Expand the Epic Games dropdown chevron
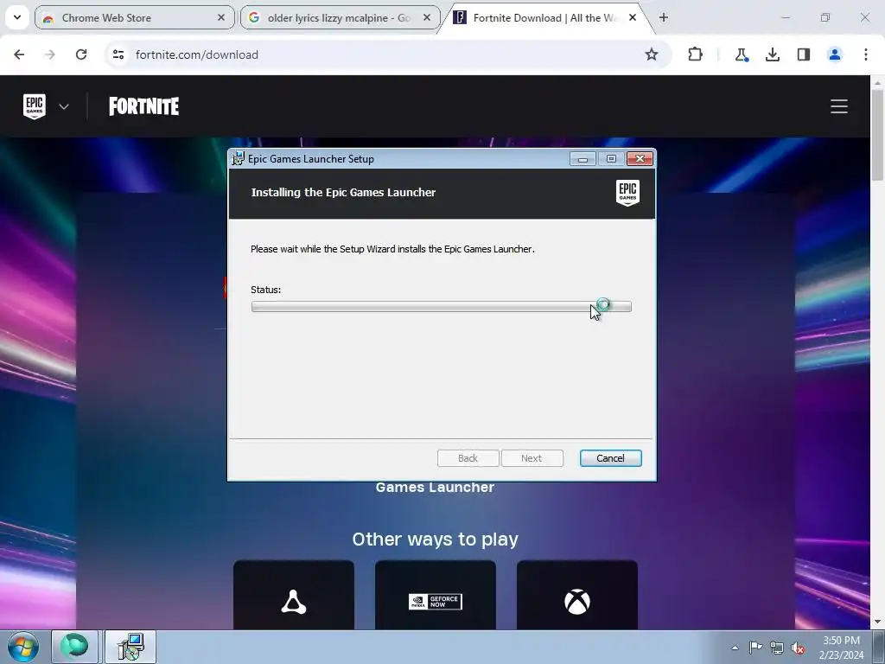The width and height of the screenshot is (885, 664). tap(64, 106)
